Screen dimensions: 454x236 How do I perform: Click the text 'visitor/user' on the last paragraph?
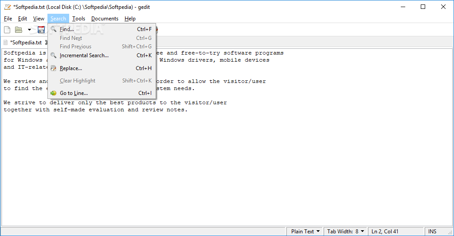pos(206,102)
